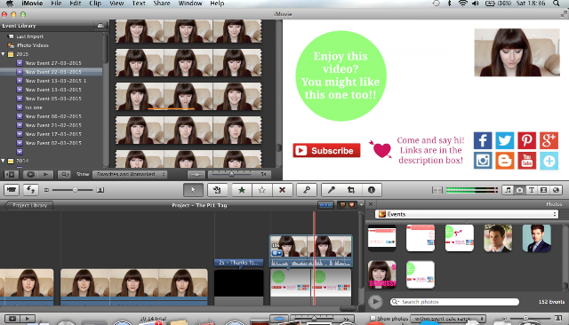Select man in navy suit photo thumbnail
Viewport: 569px width, 325px height.
pyautogui.click(x=537, y=238)
